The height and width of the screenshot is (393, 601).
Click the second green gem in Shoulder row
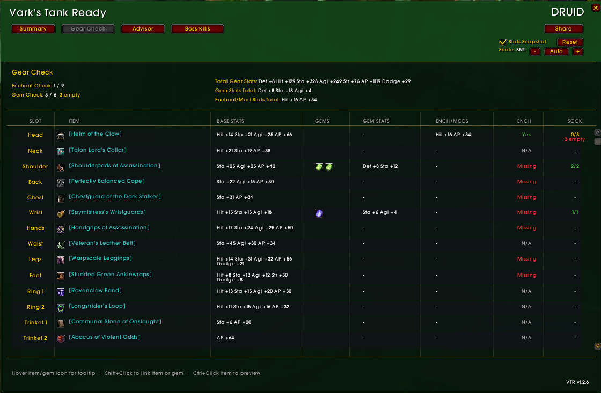tap(329, 167)
